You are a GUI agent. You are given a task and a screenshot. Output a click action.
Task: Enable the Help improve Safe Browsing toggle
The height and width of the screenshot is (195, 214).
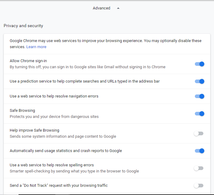pyautogui.click(x=199, y=133)
